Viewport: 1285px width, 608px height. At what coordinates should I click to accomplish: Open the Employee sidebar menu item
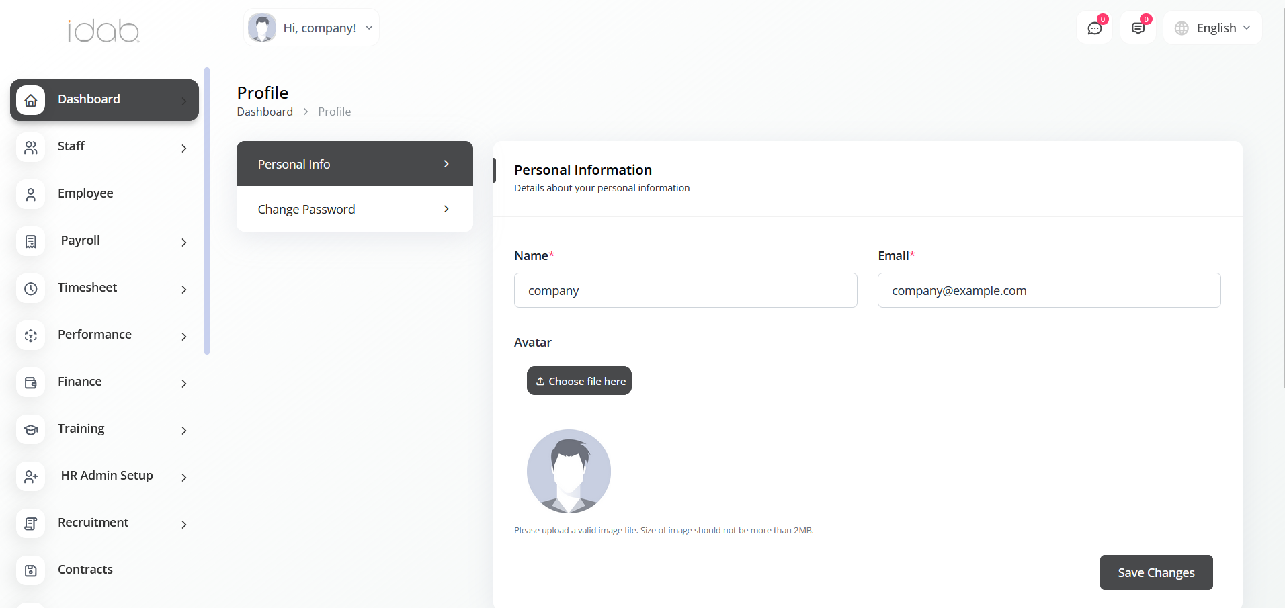click(x=85, y=193)
